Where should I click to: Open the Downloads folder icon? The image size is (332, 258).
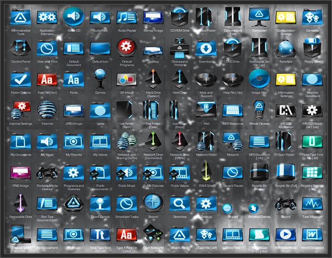[x=206, y=48]
